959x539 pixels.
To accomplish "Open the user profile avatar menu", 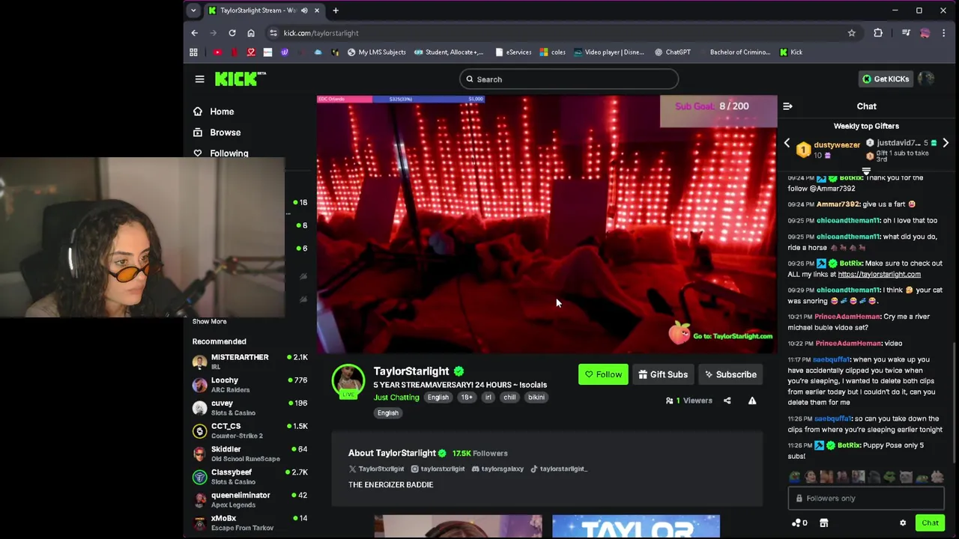I will 926,79.
